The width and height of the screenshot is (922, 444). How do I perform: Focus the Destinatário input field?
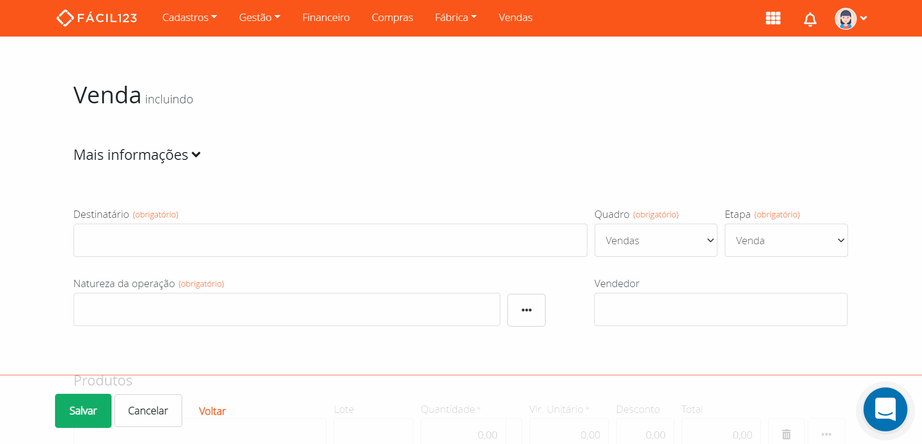(330, 240)
